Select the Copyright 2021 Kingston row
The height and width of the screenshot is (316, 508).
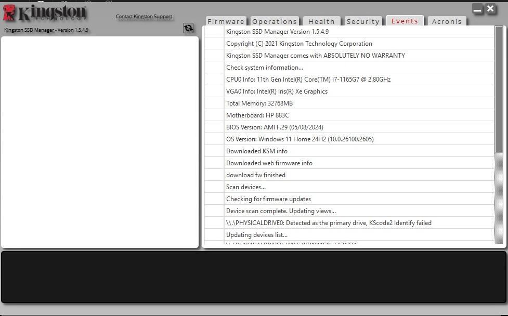pos(349,43)
